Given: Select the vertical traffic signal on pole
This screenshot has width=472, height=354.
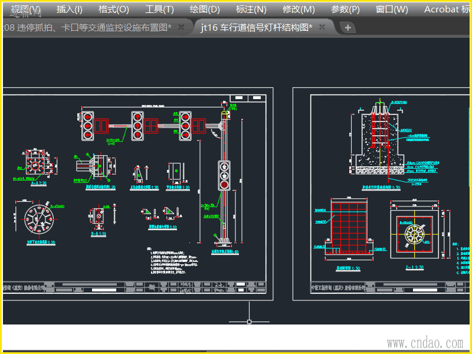Looking at the screenshot, I should pos(224,175).
